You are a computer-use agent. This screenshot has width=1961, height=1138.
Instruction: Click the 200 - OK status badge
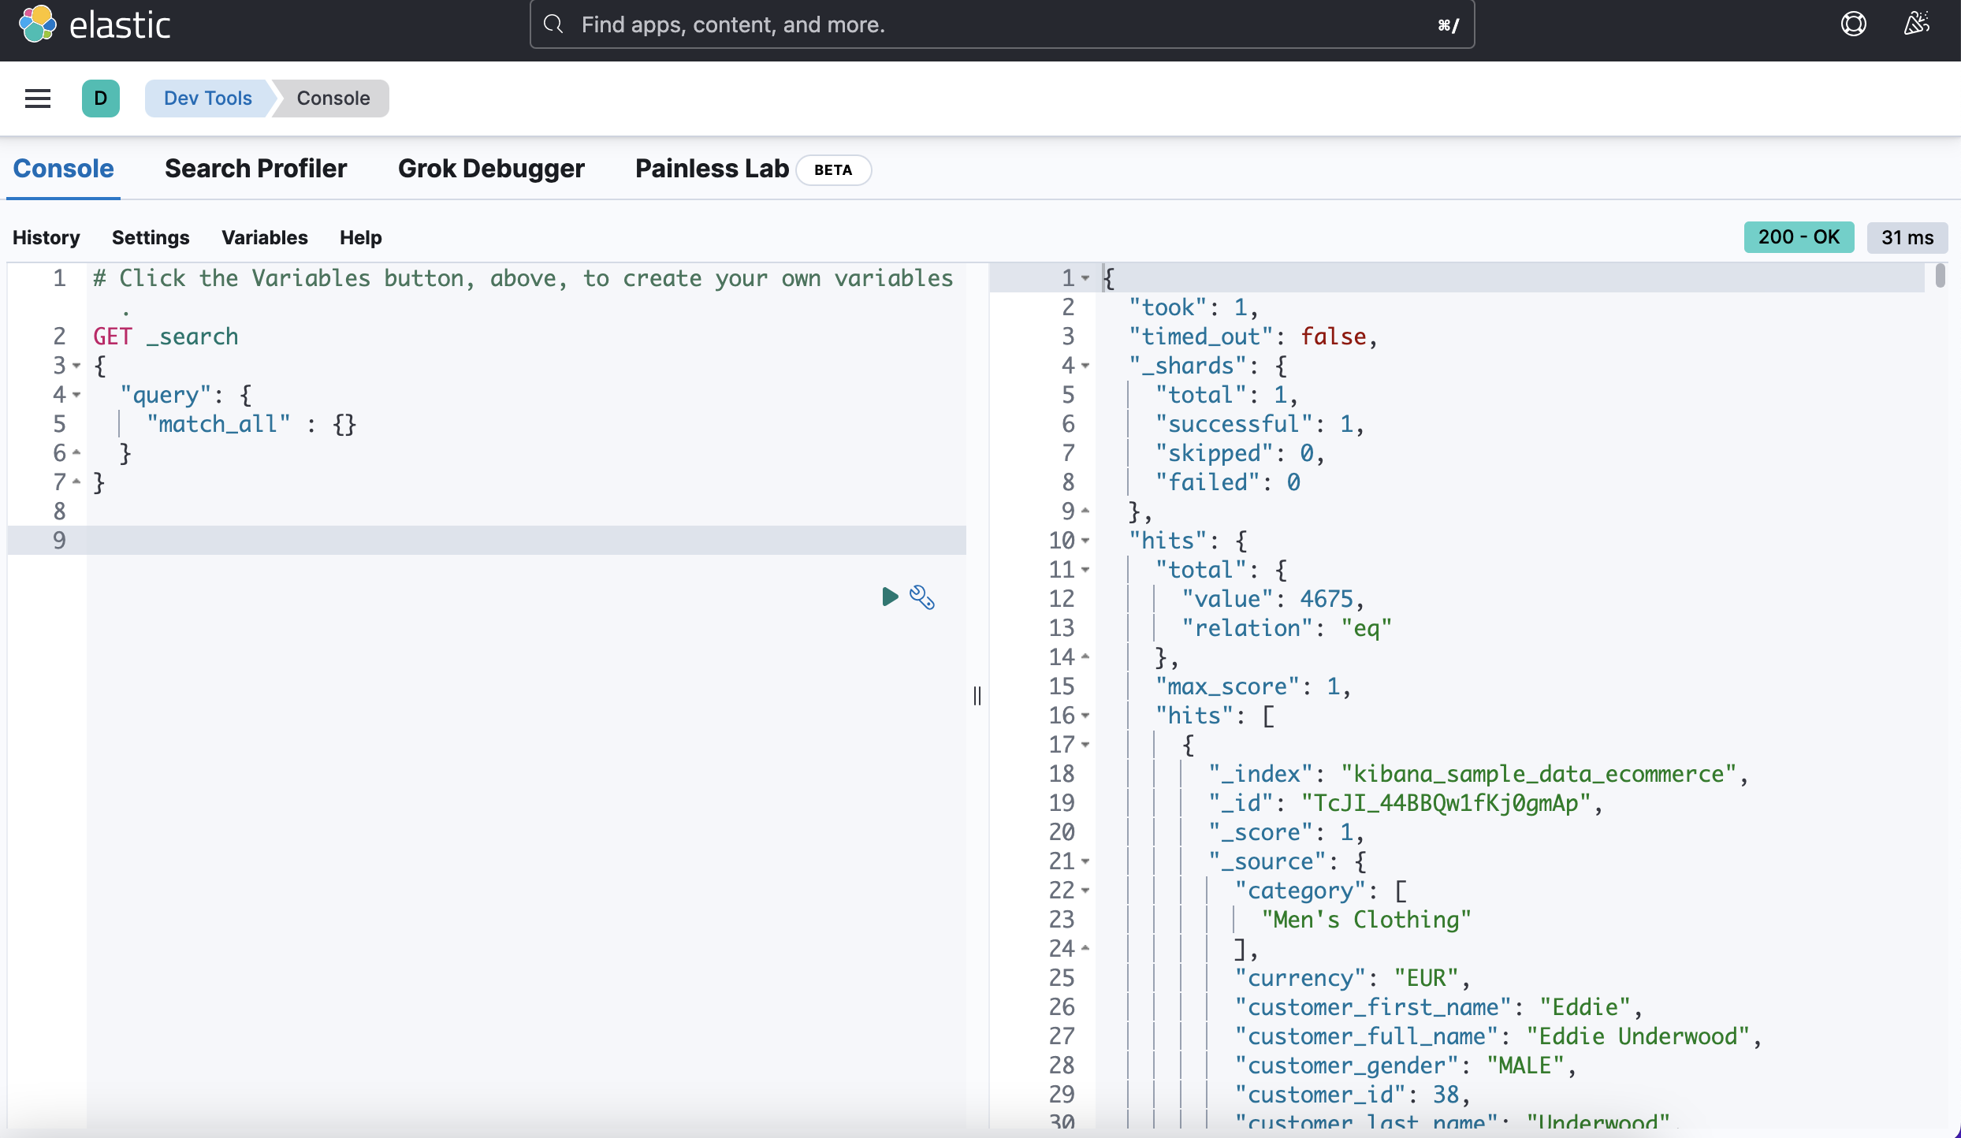[1799, 237]
